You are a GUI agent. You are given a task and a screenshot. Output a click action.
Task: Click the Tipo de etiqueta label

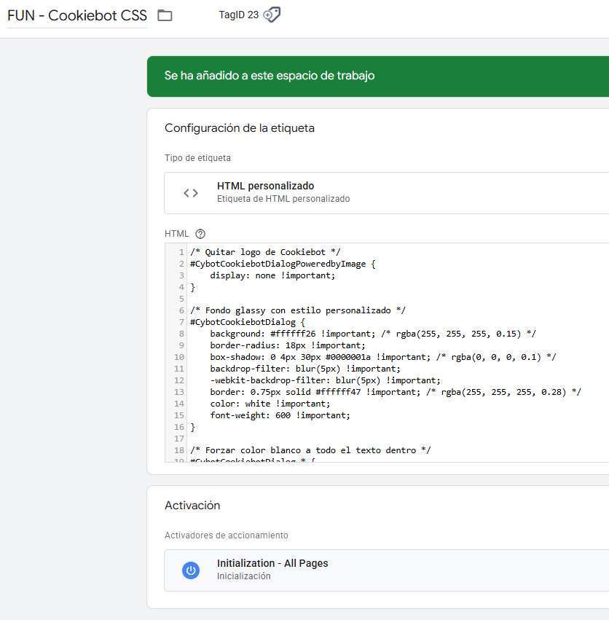[x=197, y=158]
